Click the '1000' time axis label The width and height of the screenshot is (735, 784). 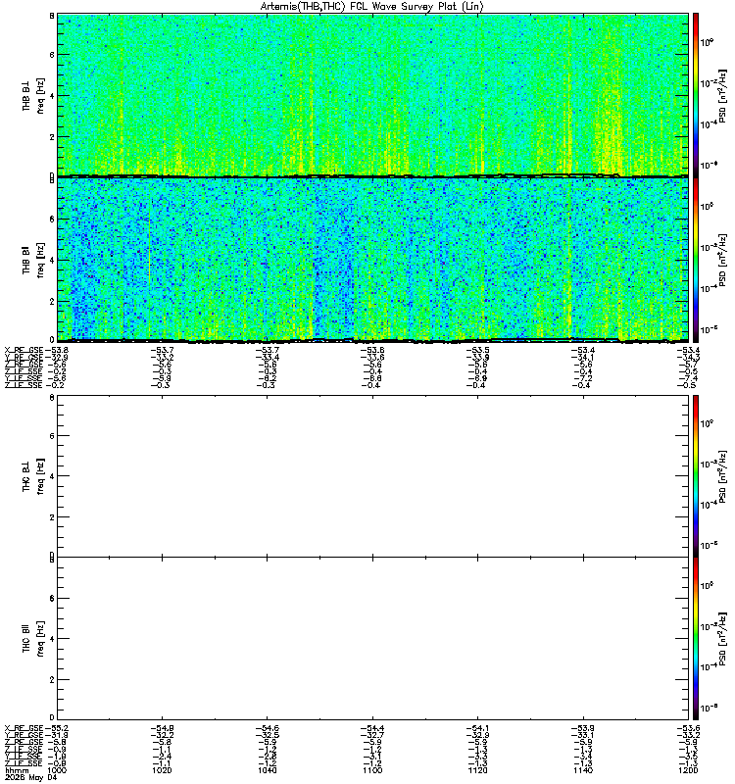pos(57,770)
